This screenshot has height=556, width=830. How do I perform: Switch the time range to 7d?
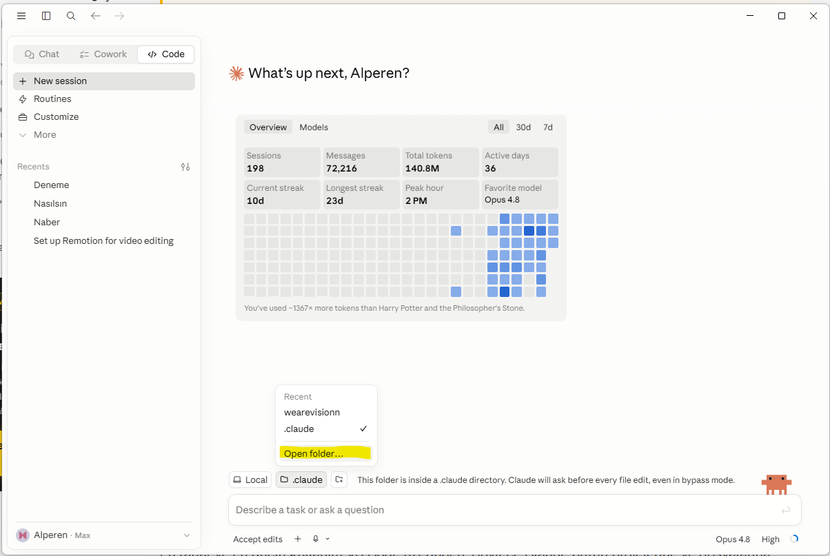coord(548,127)
